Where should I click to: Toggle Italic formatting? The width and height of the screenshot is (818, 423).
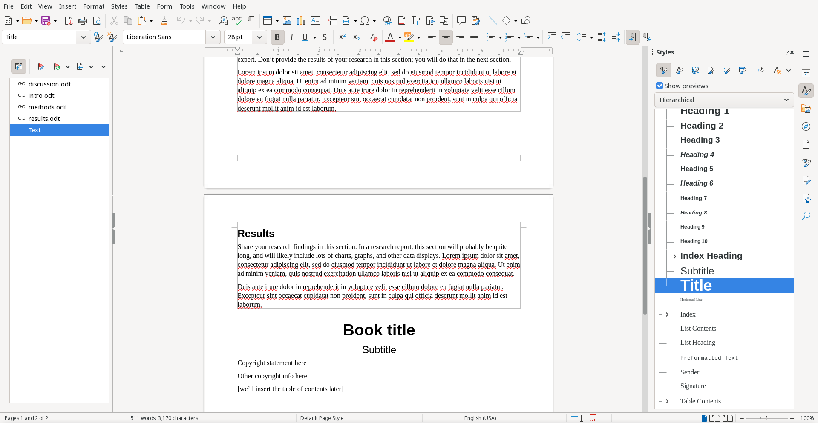click(291, 37)
